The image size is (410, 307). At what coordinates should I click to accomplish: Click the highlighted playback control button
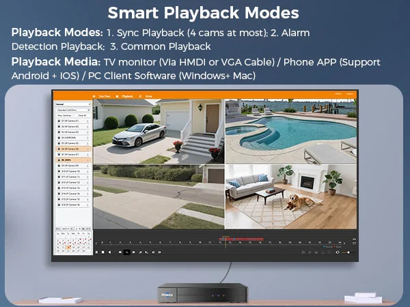[126, 252]
